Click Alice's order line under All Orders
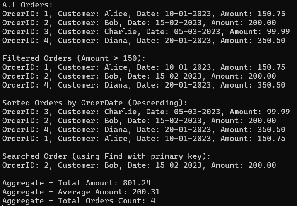Image resolution: width=297 pixels, height=206 pixels. point(144,14)
